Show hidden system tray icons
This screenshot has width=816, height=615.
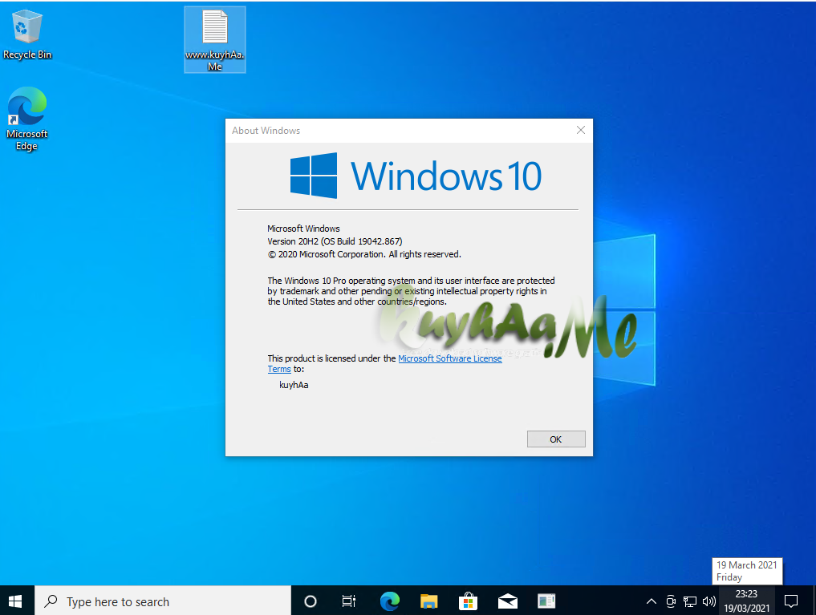tap(651, 601)
